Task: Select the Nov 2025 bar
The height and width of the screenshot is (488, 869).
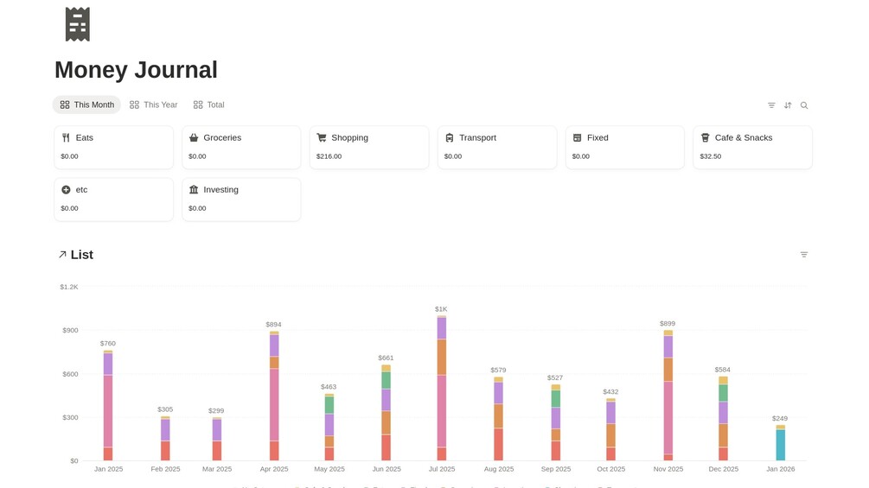Action: click(x=668, y=396)
